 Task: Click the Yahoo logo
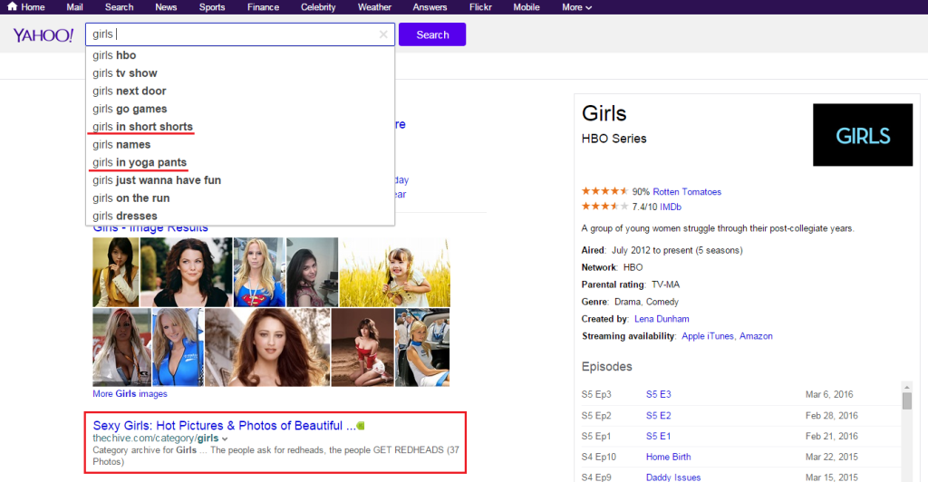point(43,35)
